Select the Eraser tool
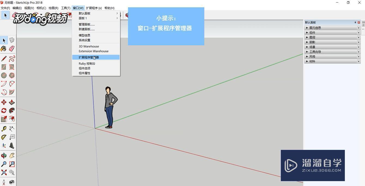 (12, 49)
